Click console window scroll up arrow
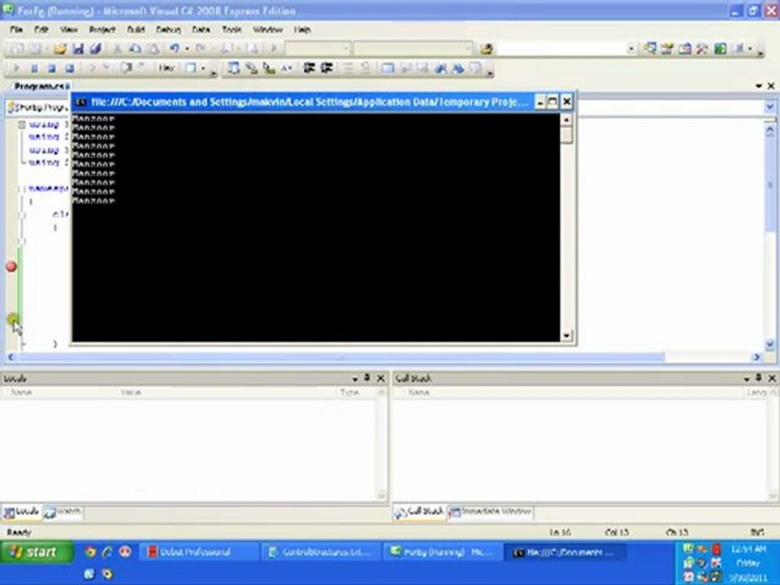 coord(566,119)
